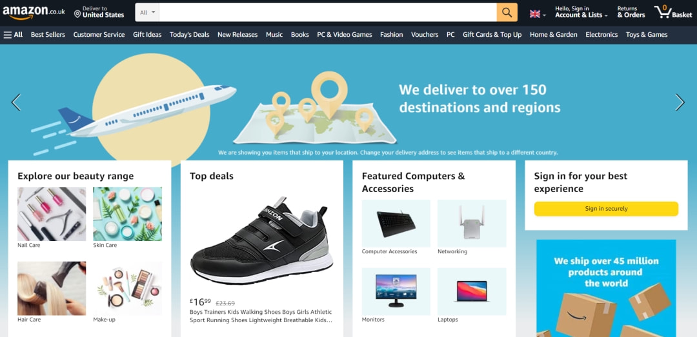
Task: Click the orange search magnifier button
Action: [x=507, y=12]
